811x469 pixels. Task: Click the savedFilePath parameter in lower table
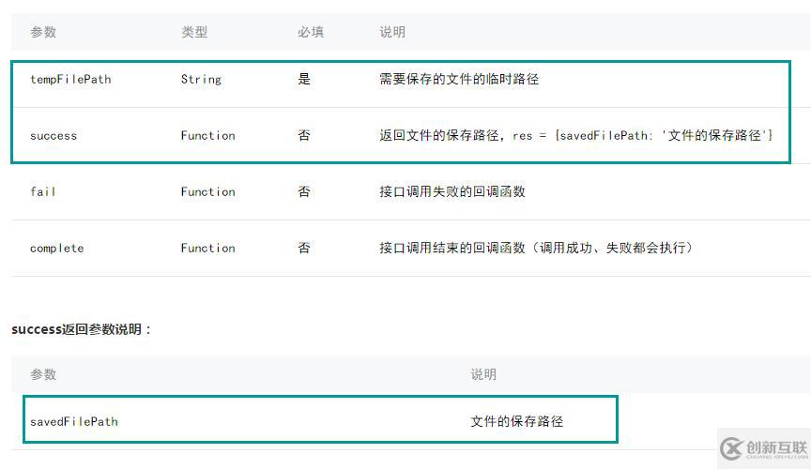(x=74, y=422)
